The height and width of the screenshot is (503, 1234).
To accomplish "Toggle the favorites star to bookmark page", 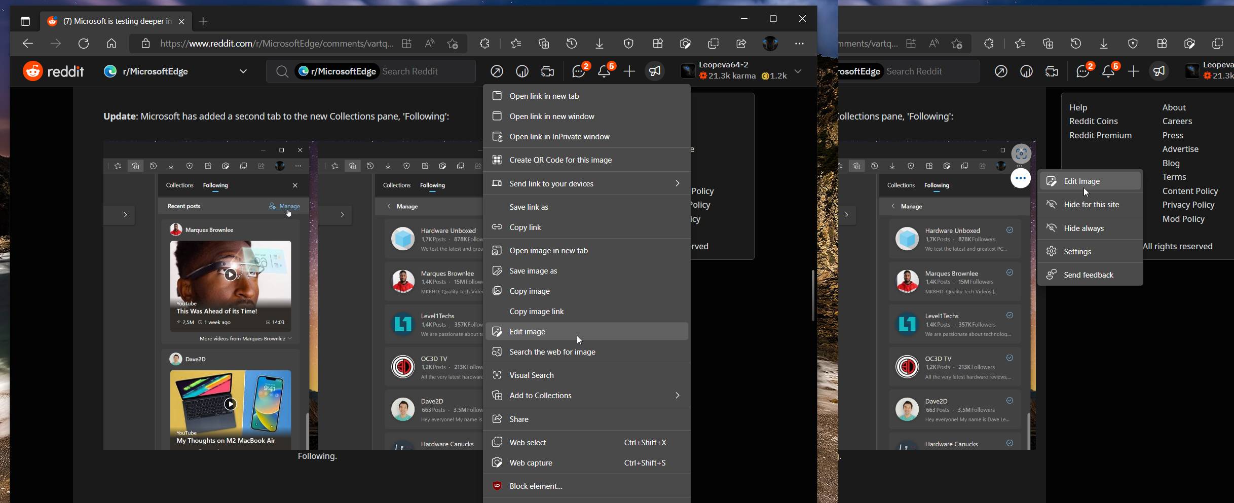I will click(453, 44).
